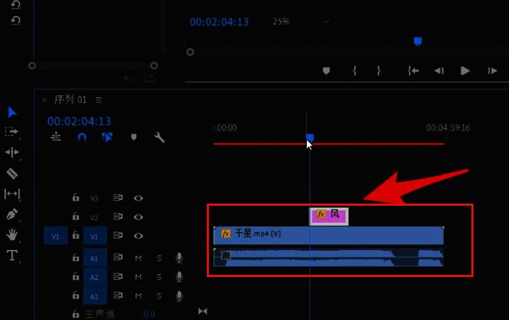
Task: Go to In point button
Action: tap(413, 71)
